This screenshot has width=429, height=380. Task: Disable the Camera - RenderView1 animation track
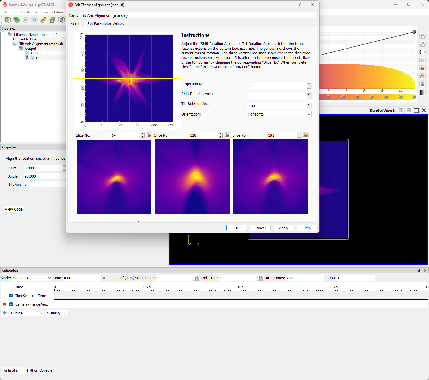(x=11, y=304)
